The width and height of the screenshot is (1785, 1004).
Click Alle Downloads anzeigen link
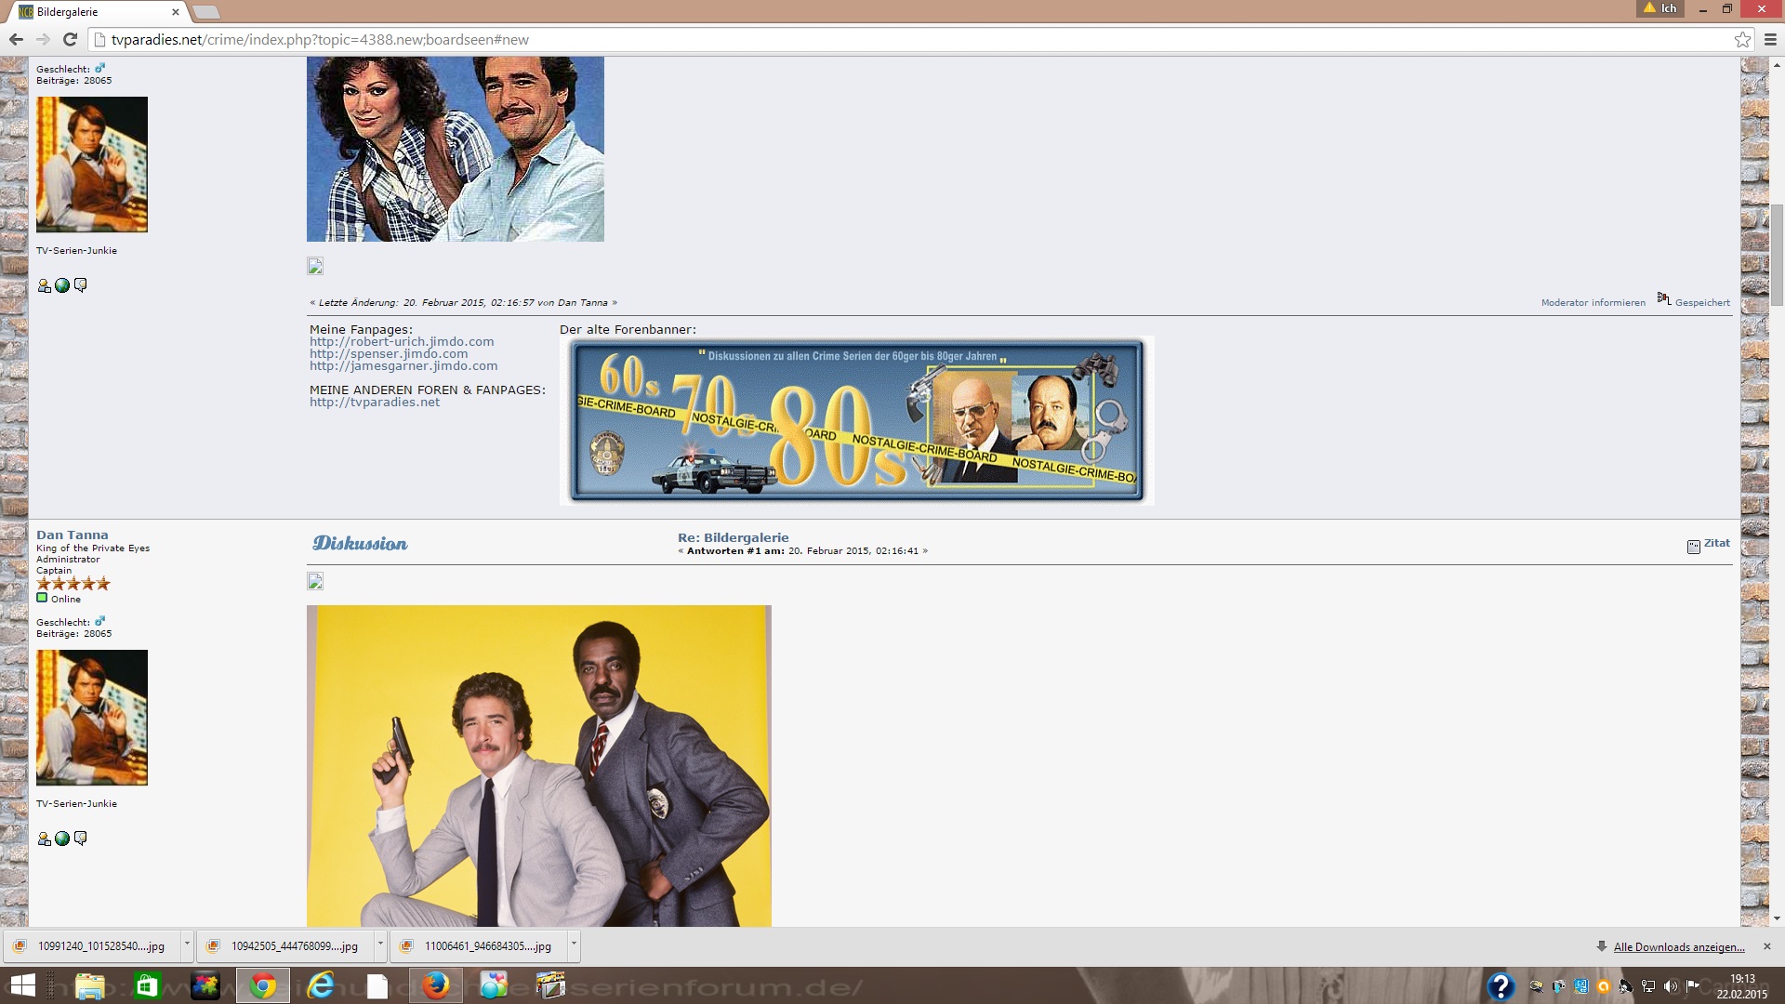point(1678,947)
